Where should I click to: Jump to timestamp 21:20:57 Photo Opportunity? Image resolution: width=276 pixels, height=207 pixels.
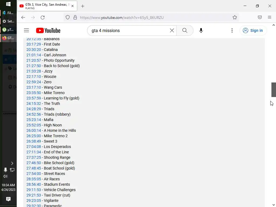[x=34, y=60]
